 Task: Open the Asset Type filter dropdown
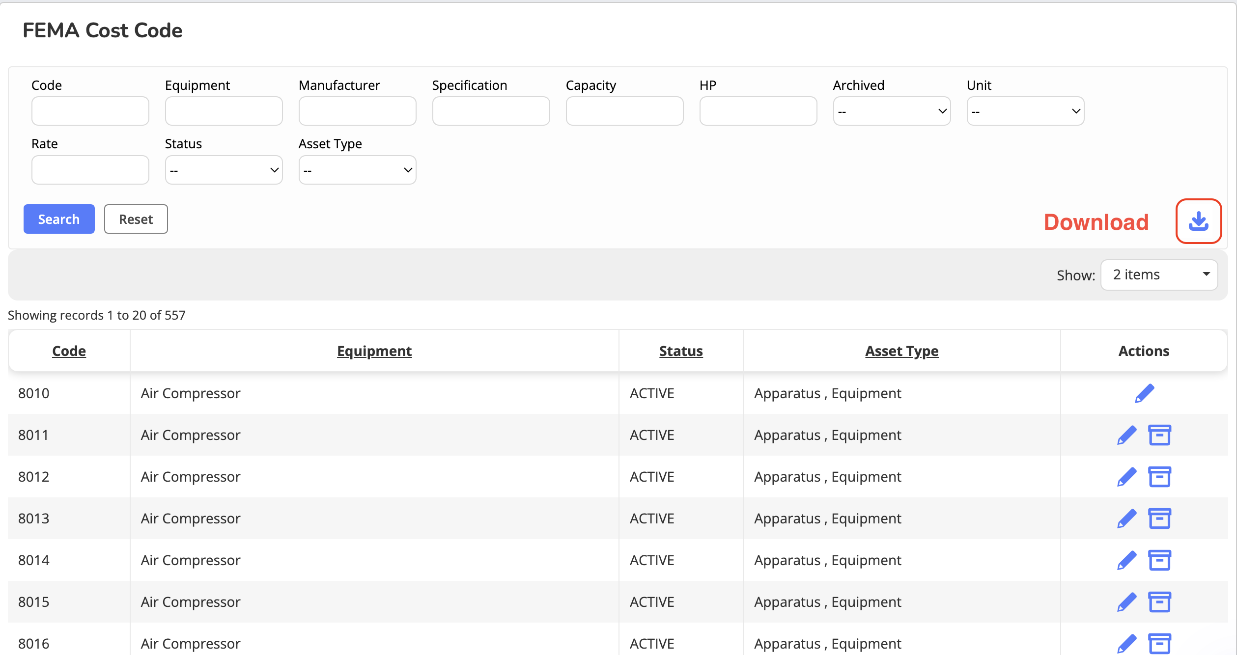pos(357,170)
